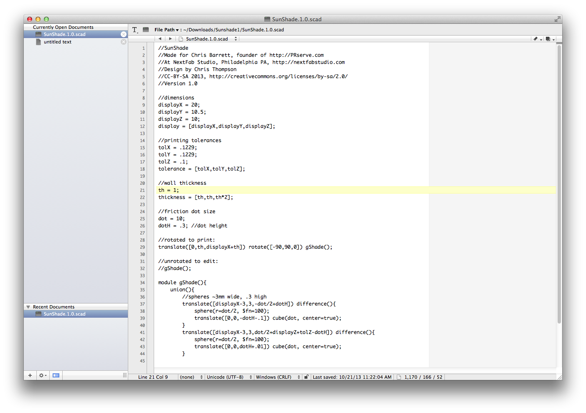
Task: Add a new document with plus button
Action: click(30, 375)
